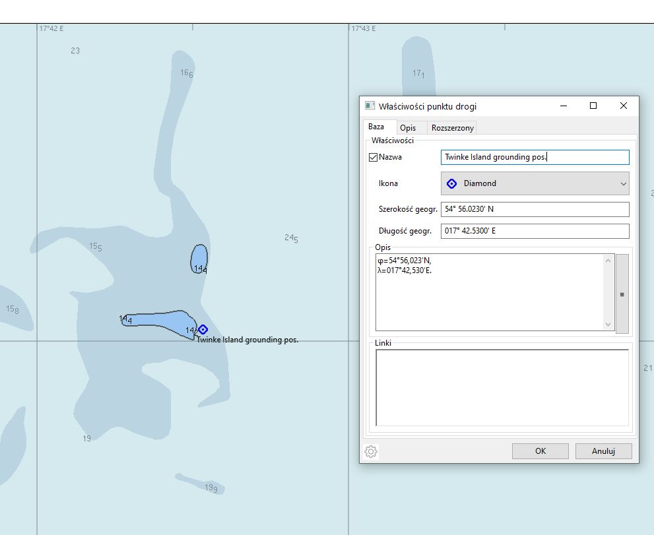
Task: Uncheck the Nazwa checkbox
Action: pos(374,157)
